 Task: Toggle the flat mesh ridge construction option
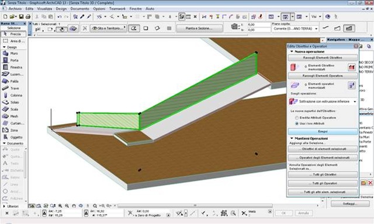point(325,29)
